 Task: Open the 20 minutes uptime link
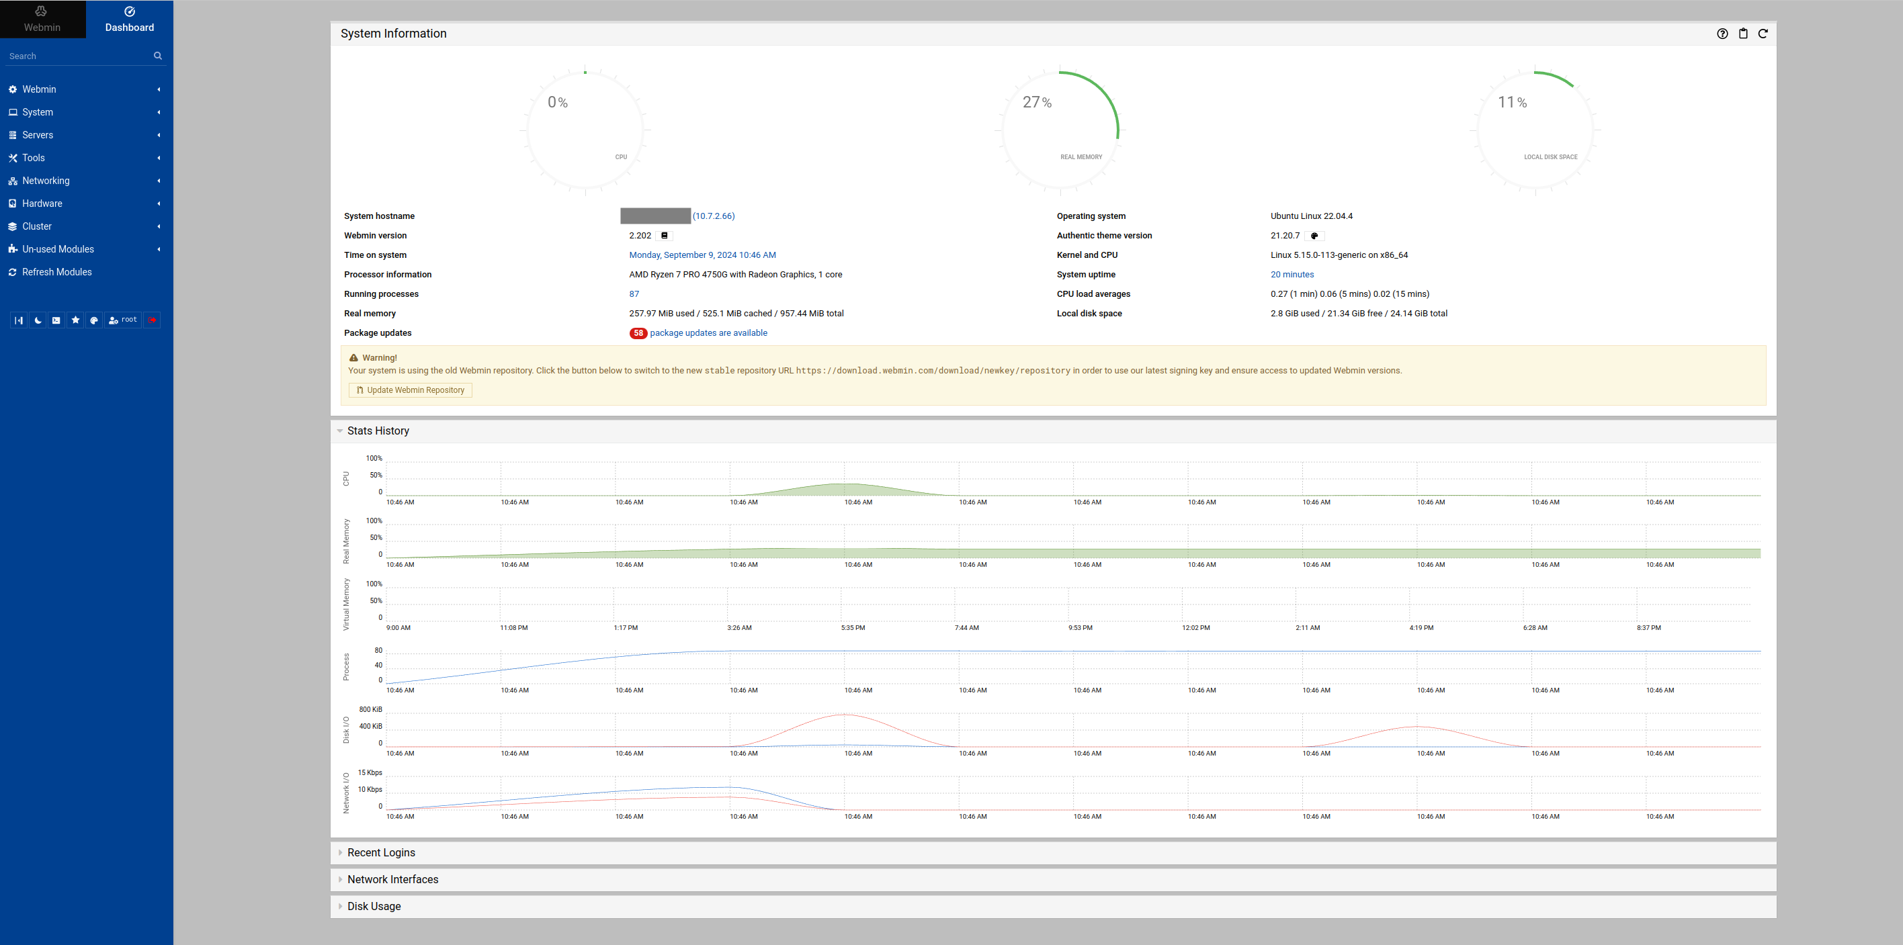(1292, 275)
